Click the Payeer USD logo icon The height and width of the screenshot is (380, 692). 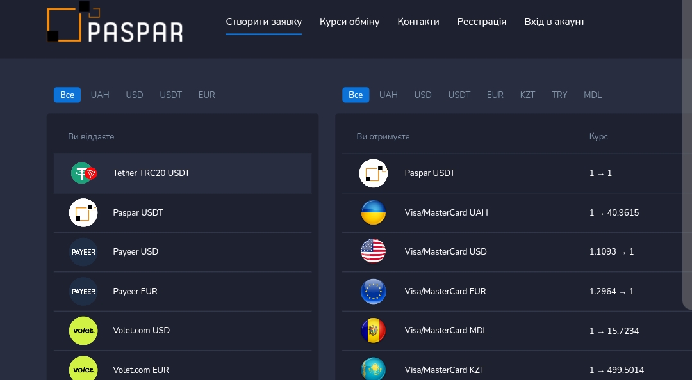[x=83, y=252]
